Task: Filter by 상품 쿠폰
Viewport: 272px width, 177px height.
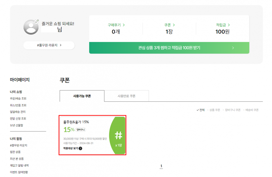Action: click(215, 110)
